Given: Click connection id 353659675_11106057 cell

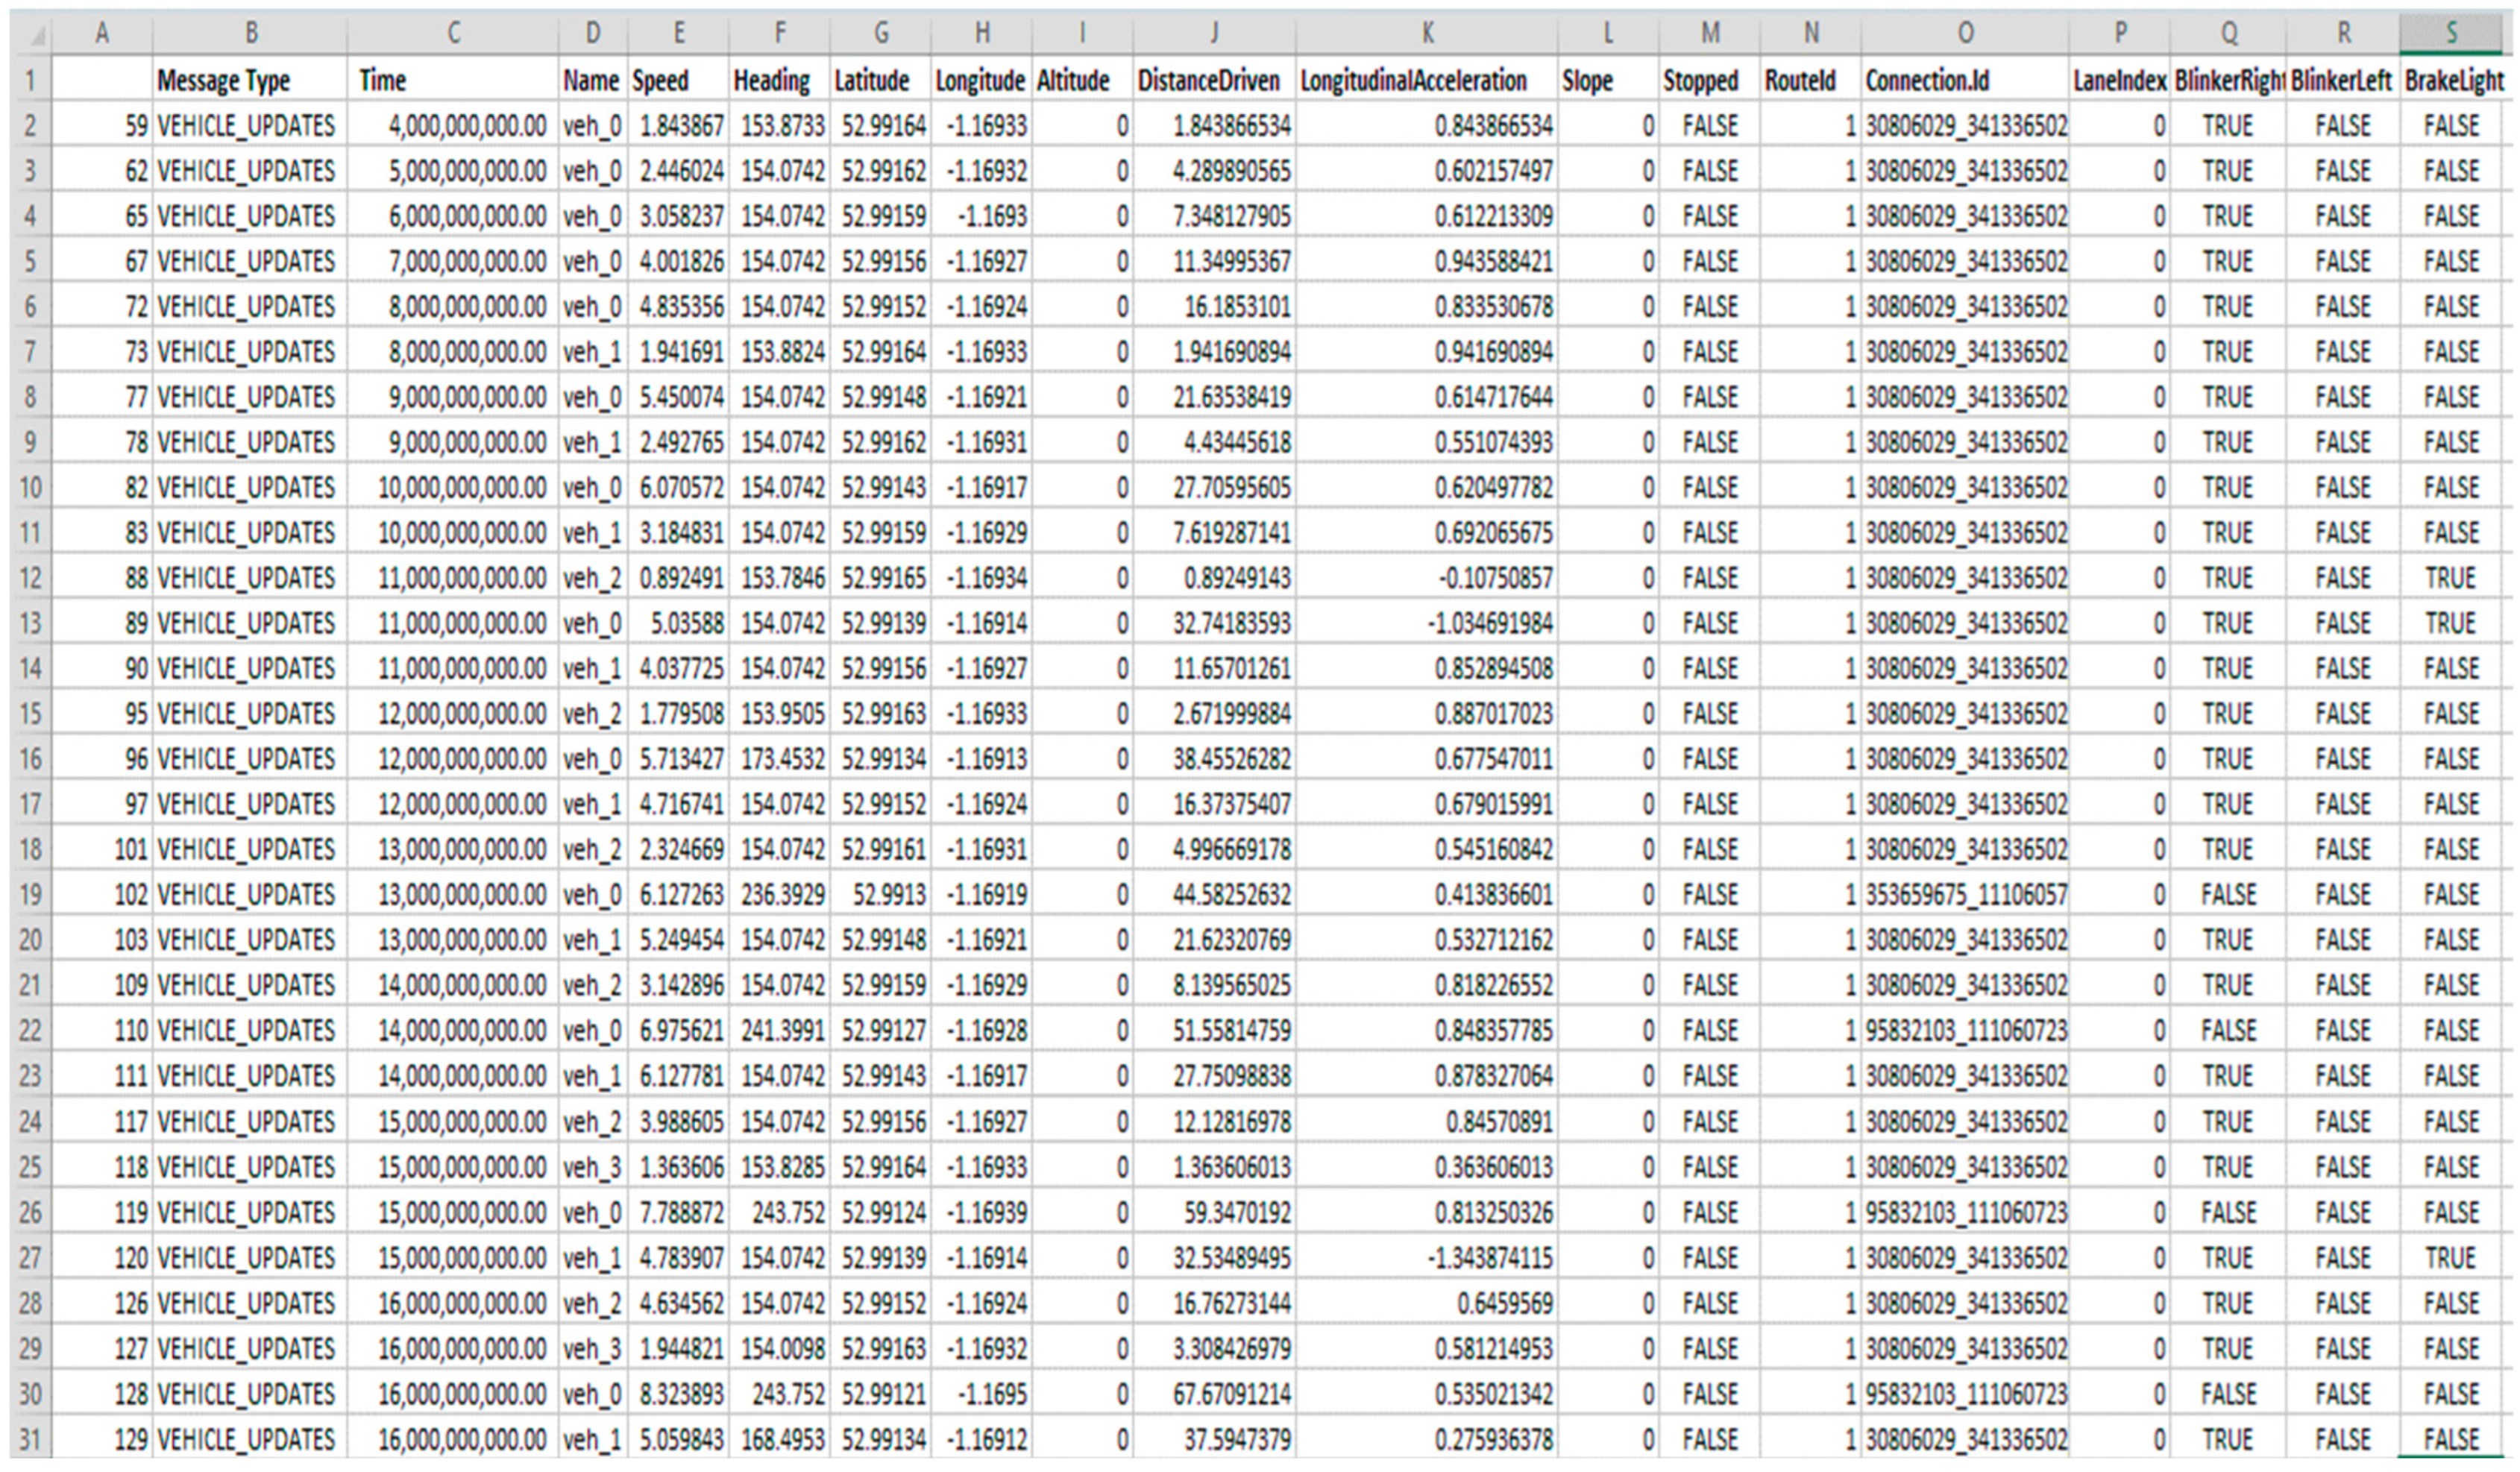Looking at the screenshot, I should (x=1965, y=894).
